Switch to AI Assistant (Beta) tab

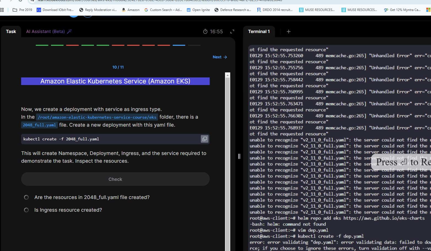point(45,31)
